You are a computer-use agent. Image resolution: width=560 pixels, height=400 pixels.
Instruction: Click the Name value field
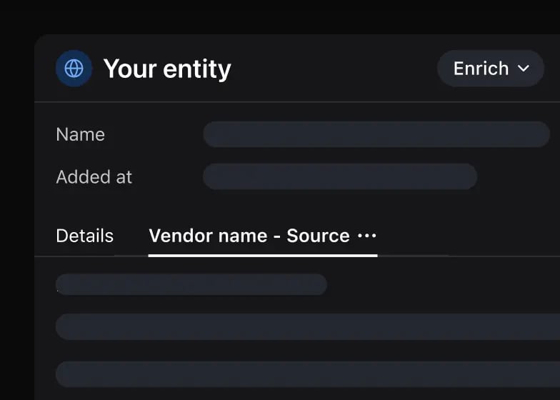tap(376, 134)
